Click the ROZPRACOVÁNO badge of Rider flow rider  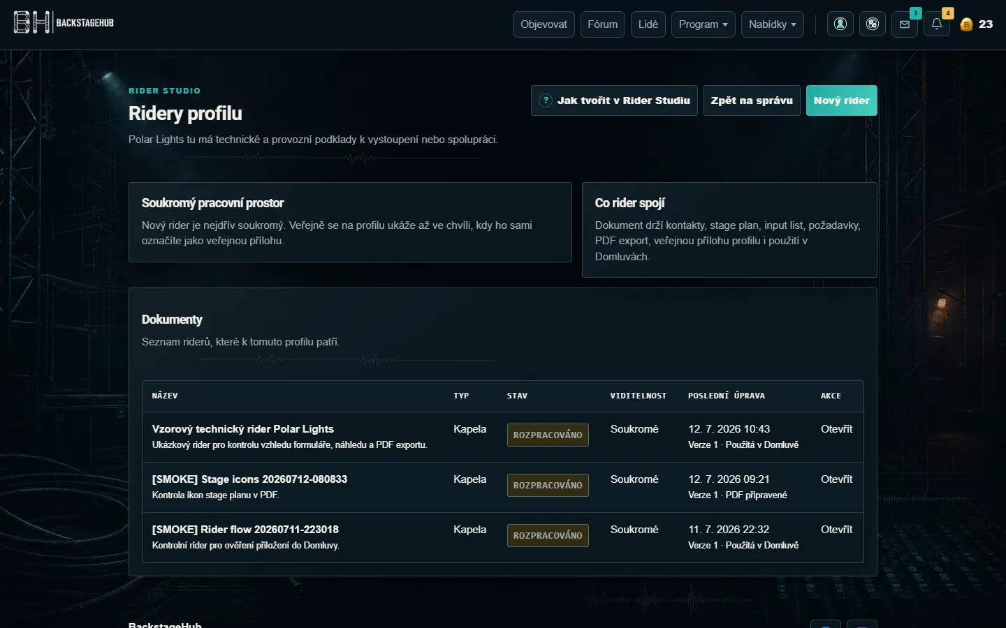(548, 535)
